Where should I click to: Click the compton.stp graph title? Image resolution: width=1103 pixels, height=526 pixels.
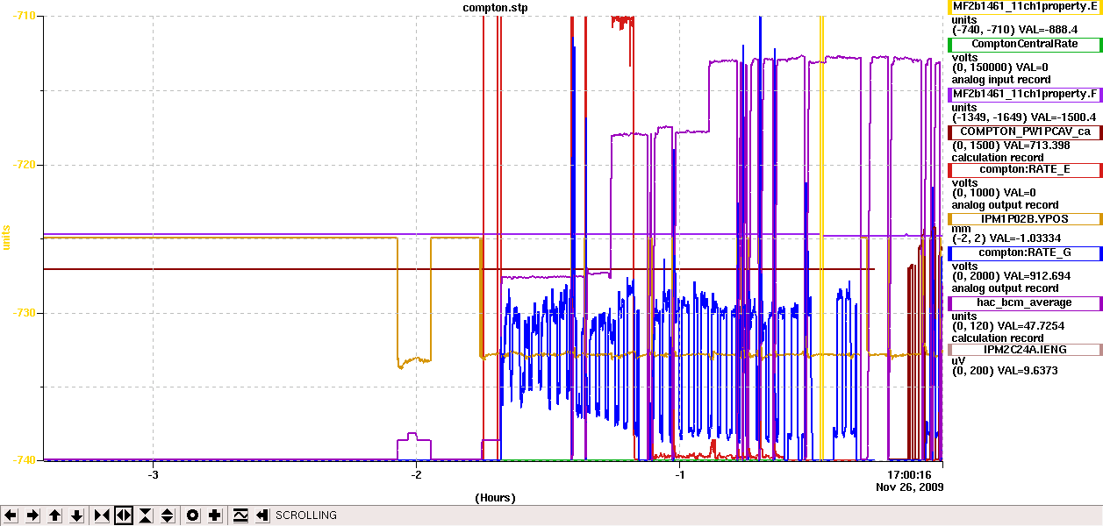tap(496, 8)
